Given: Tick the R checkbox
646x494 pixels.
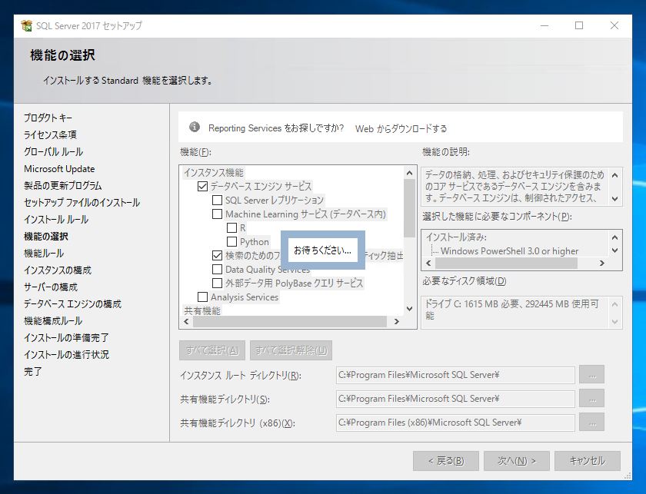Looking at the screenshot, I should tap(232, 228).
